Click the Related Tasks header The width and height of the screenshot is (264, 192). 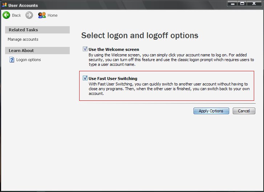37,30
